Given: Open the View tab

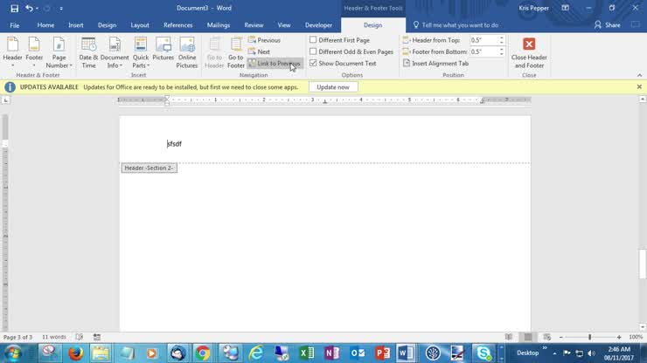Looking at the screenshot, I should pyautogui.click(x=284, y=25).
